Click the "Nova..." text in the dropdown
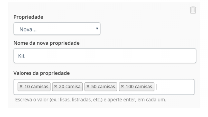Screen dimensions: 208x117 [28, 29]
